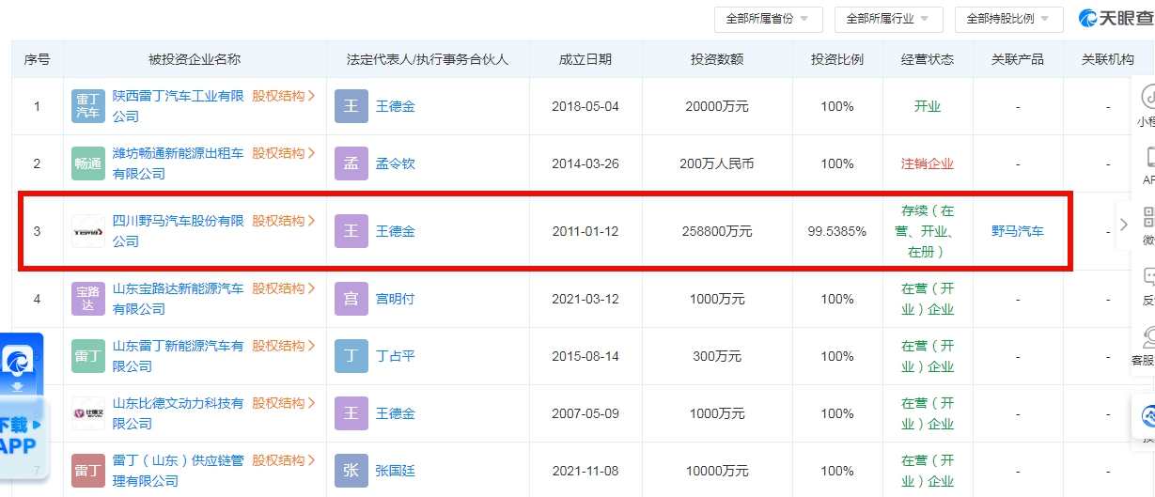Click the Tianyancha logo at top right
The image size is (1155, 497).
1115,18
